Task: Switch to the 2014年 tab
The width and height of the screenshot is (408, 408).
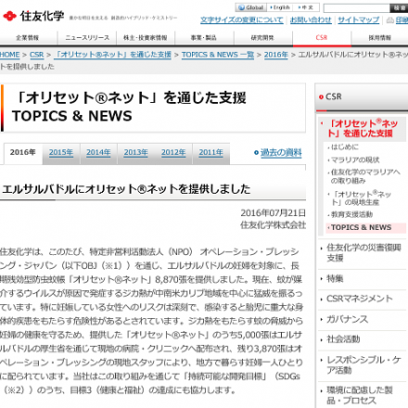Action: pyautogui.click(x=98, y=153)
